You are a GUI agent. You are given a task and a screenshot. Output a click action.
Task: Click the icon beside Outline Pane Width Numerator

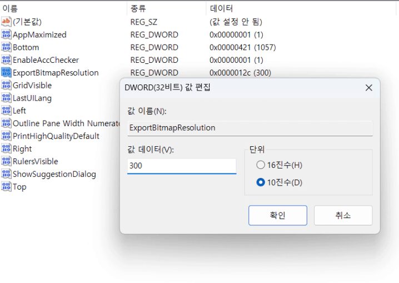[6, 123]
